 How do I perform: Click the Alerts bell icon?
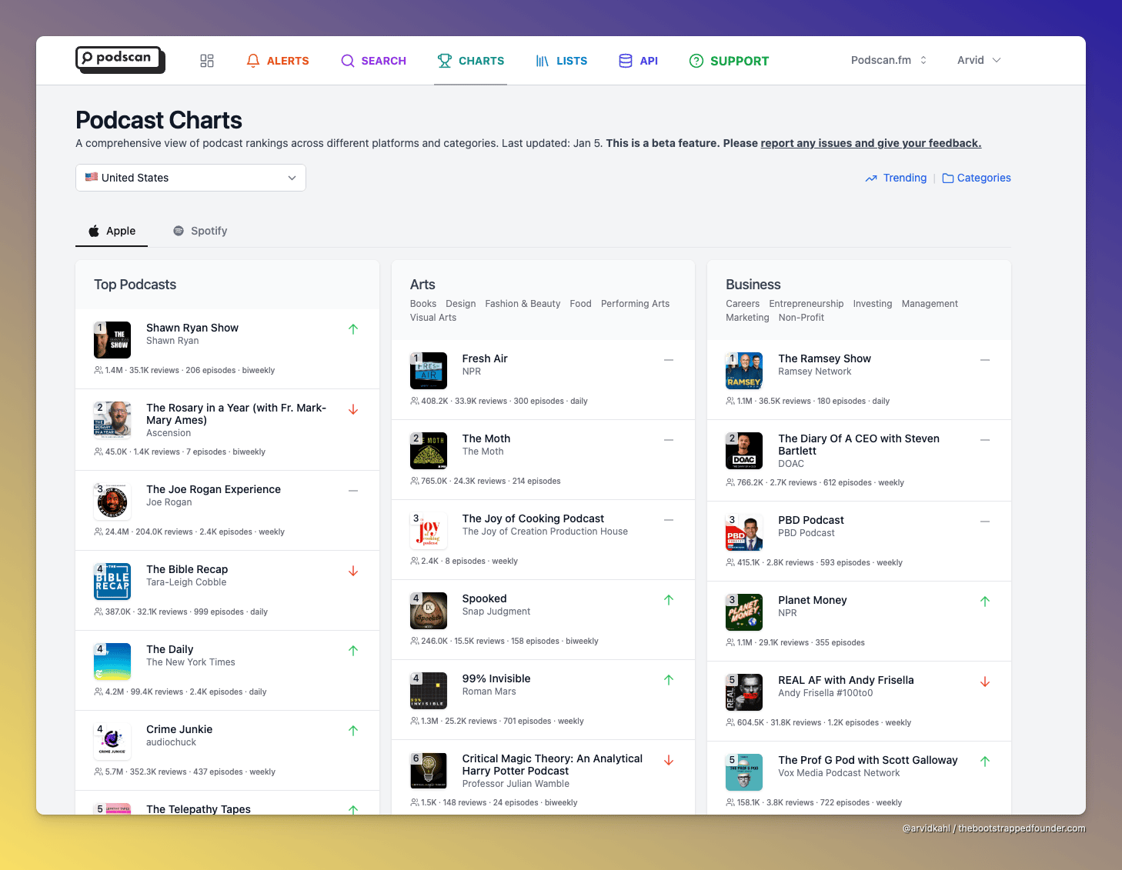click(x=253, y=61)
